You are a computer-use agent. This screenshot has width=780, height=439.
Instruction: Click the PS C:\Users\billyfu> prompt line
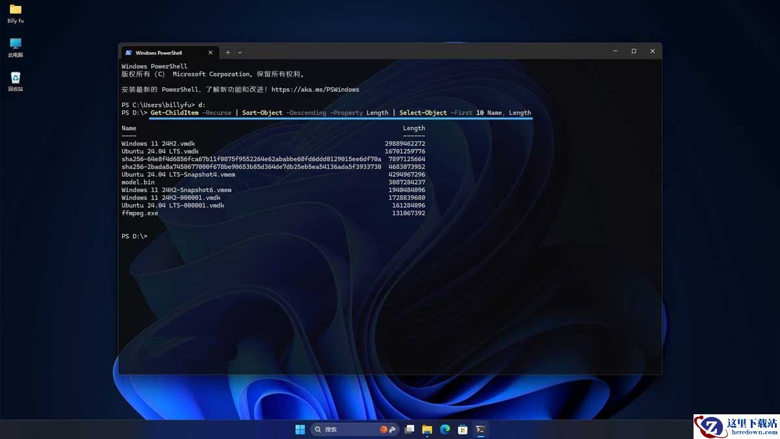click(x=163, y=105)
